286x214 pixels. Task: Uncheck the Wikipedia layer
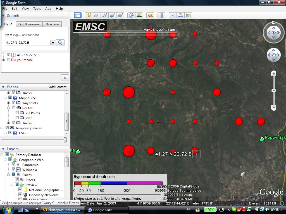tap(13, 169)
